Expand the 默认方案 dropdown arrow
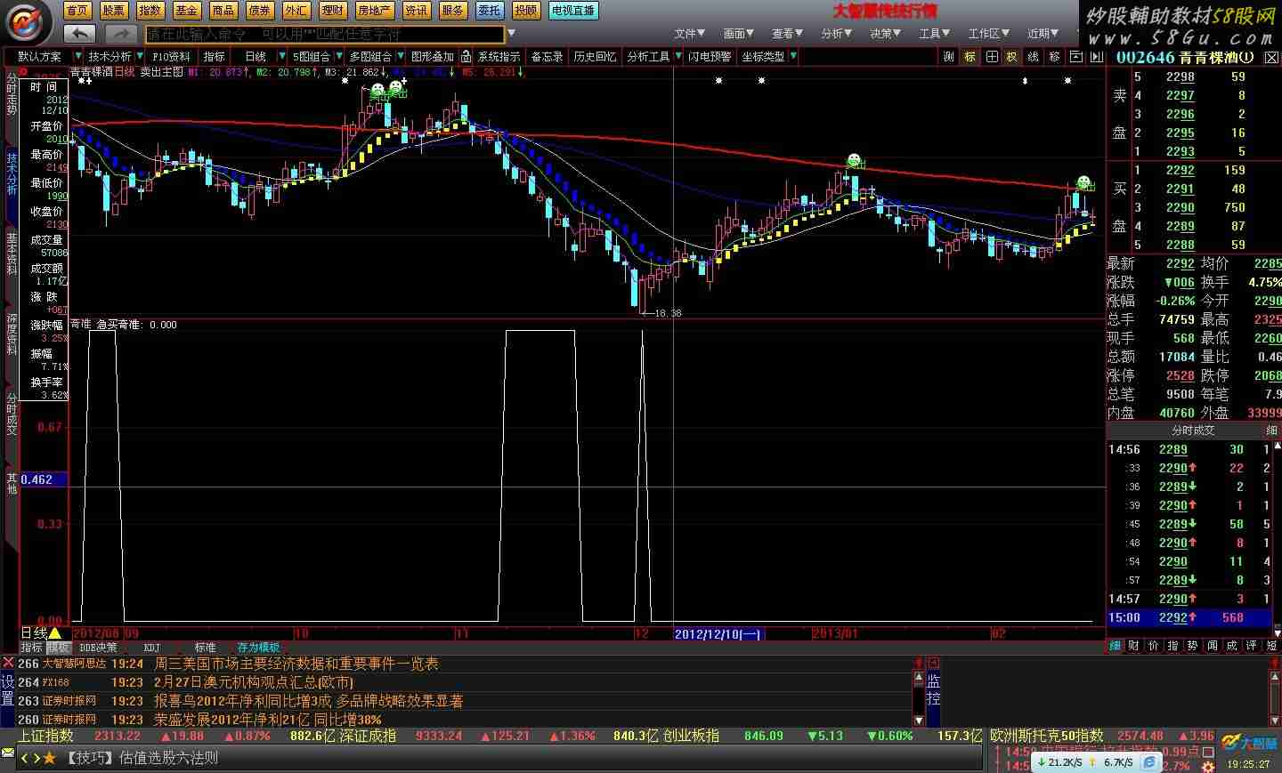The height and width of the screenshot is (773, 1282). tap(77, 56)
